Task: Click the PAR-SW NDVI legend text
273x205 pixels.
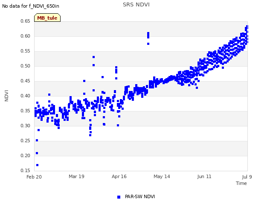Action: click(140, 196)
